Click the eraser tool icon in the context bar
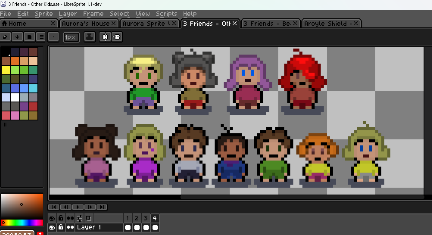Image resolution: width=432 pixels, height=235 pixels. (x=5, y=37)
